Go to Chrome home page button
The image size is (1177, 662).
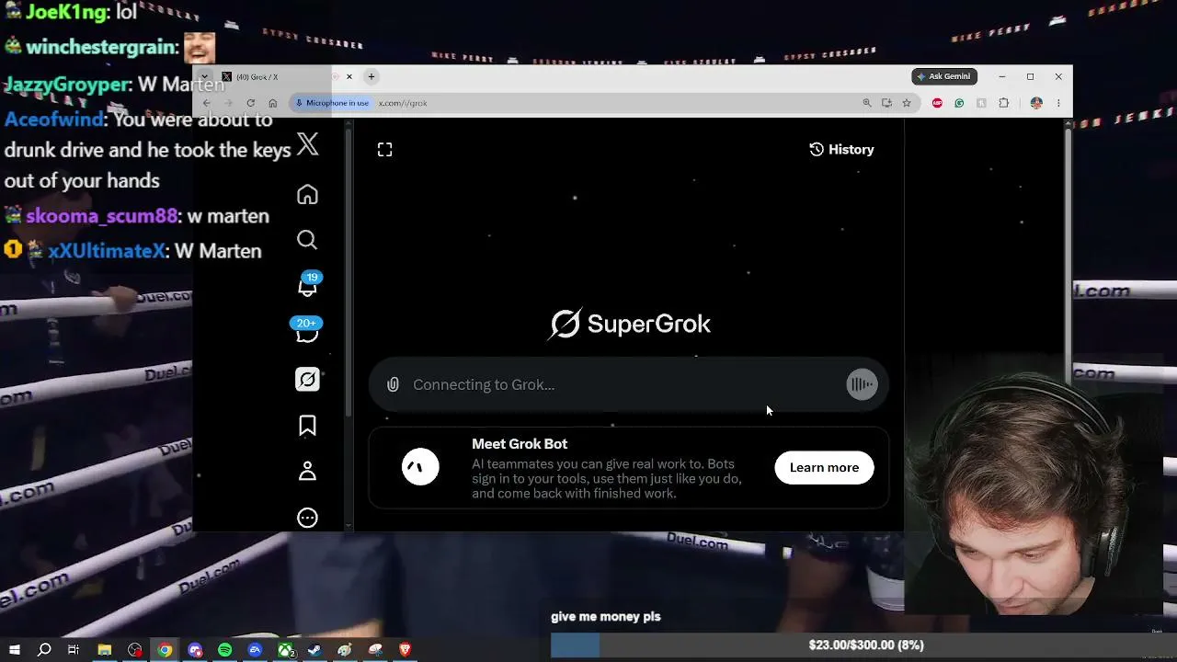pos(272,103)
